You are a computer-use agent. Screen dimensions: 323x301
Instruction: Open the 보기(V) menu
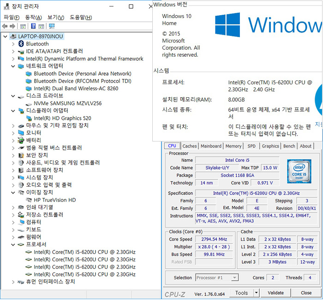[56, 18]
